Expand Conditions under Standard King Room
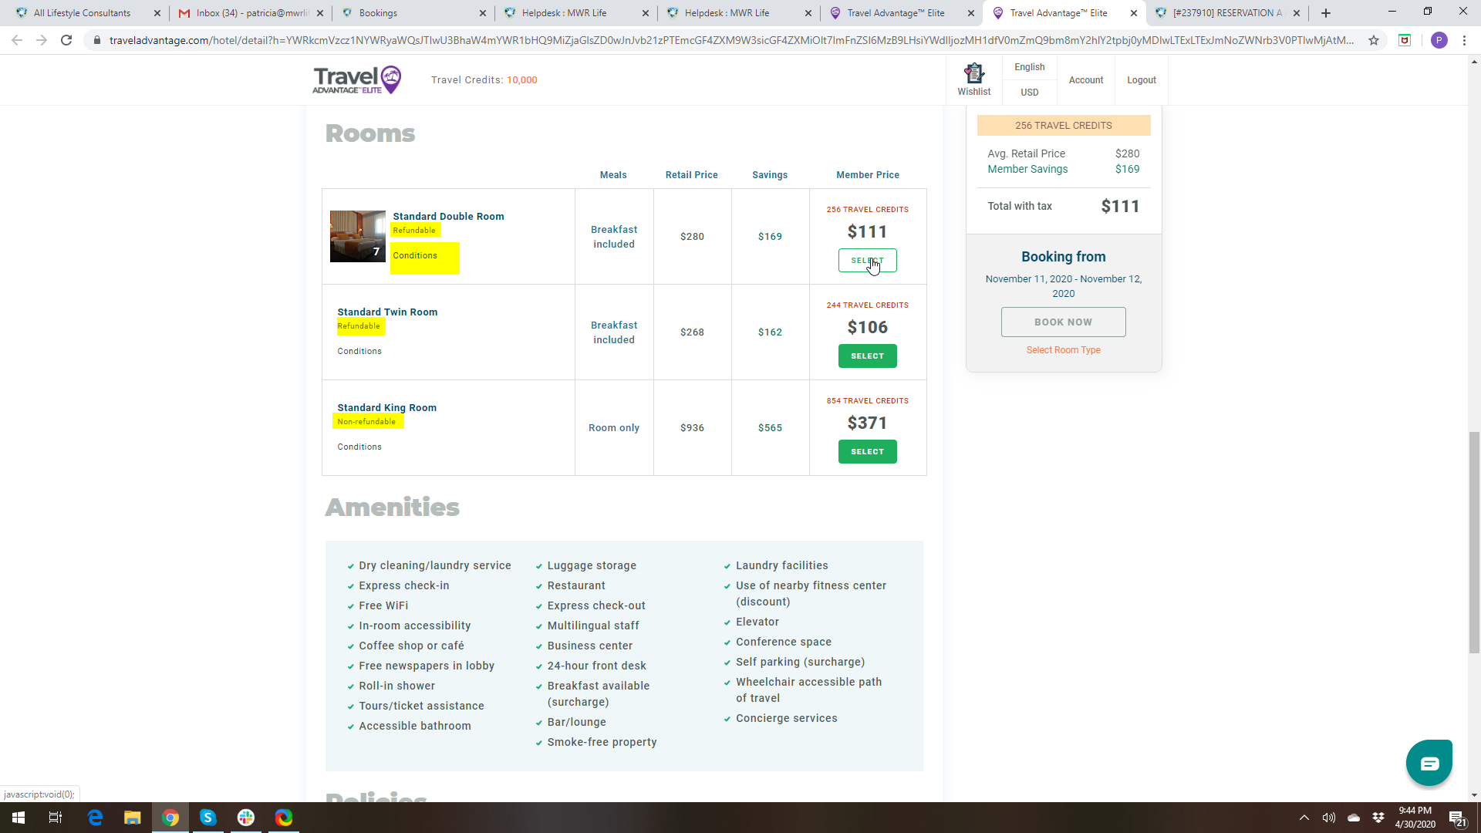 tap(359, 447)
